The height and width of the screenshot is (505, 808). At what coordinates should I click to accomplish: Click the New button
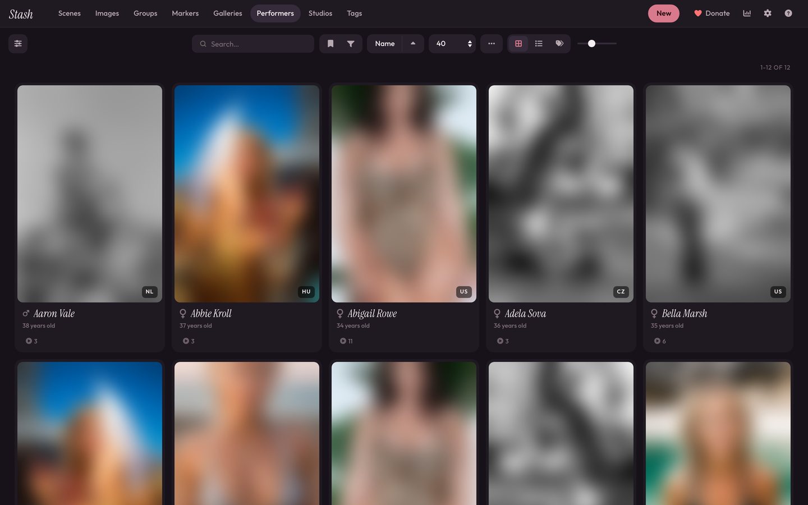664,13
